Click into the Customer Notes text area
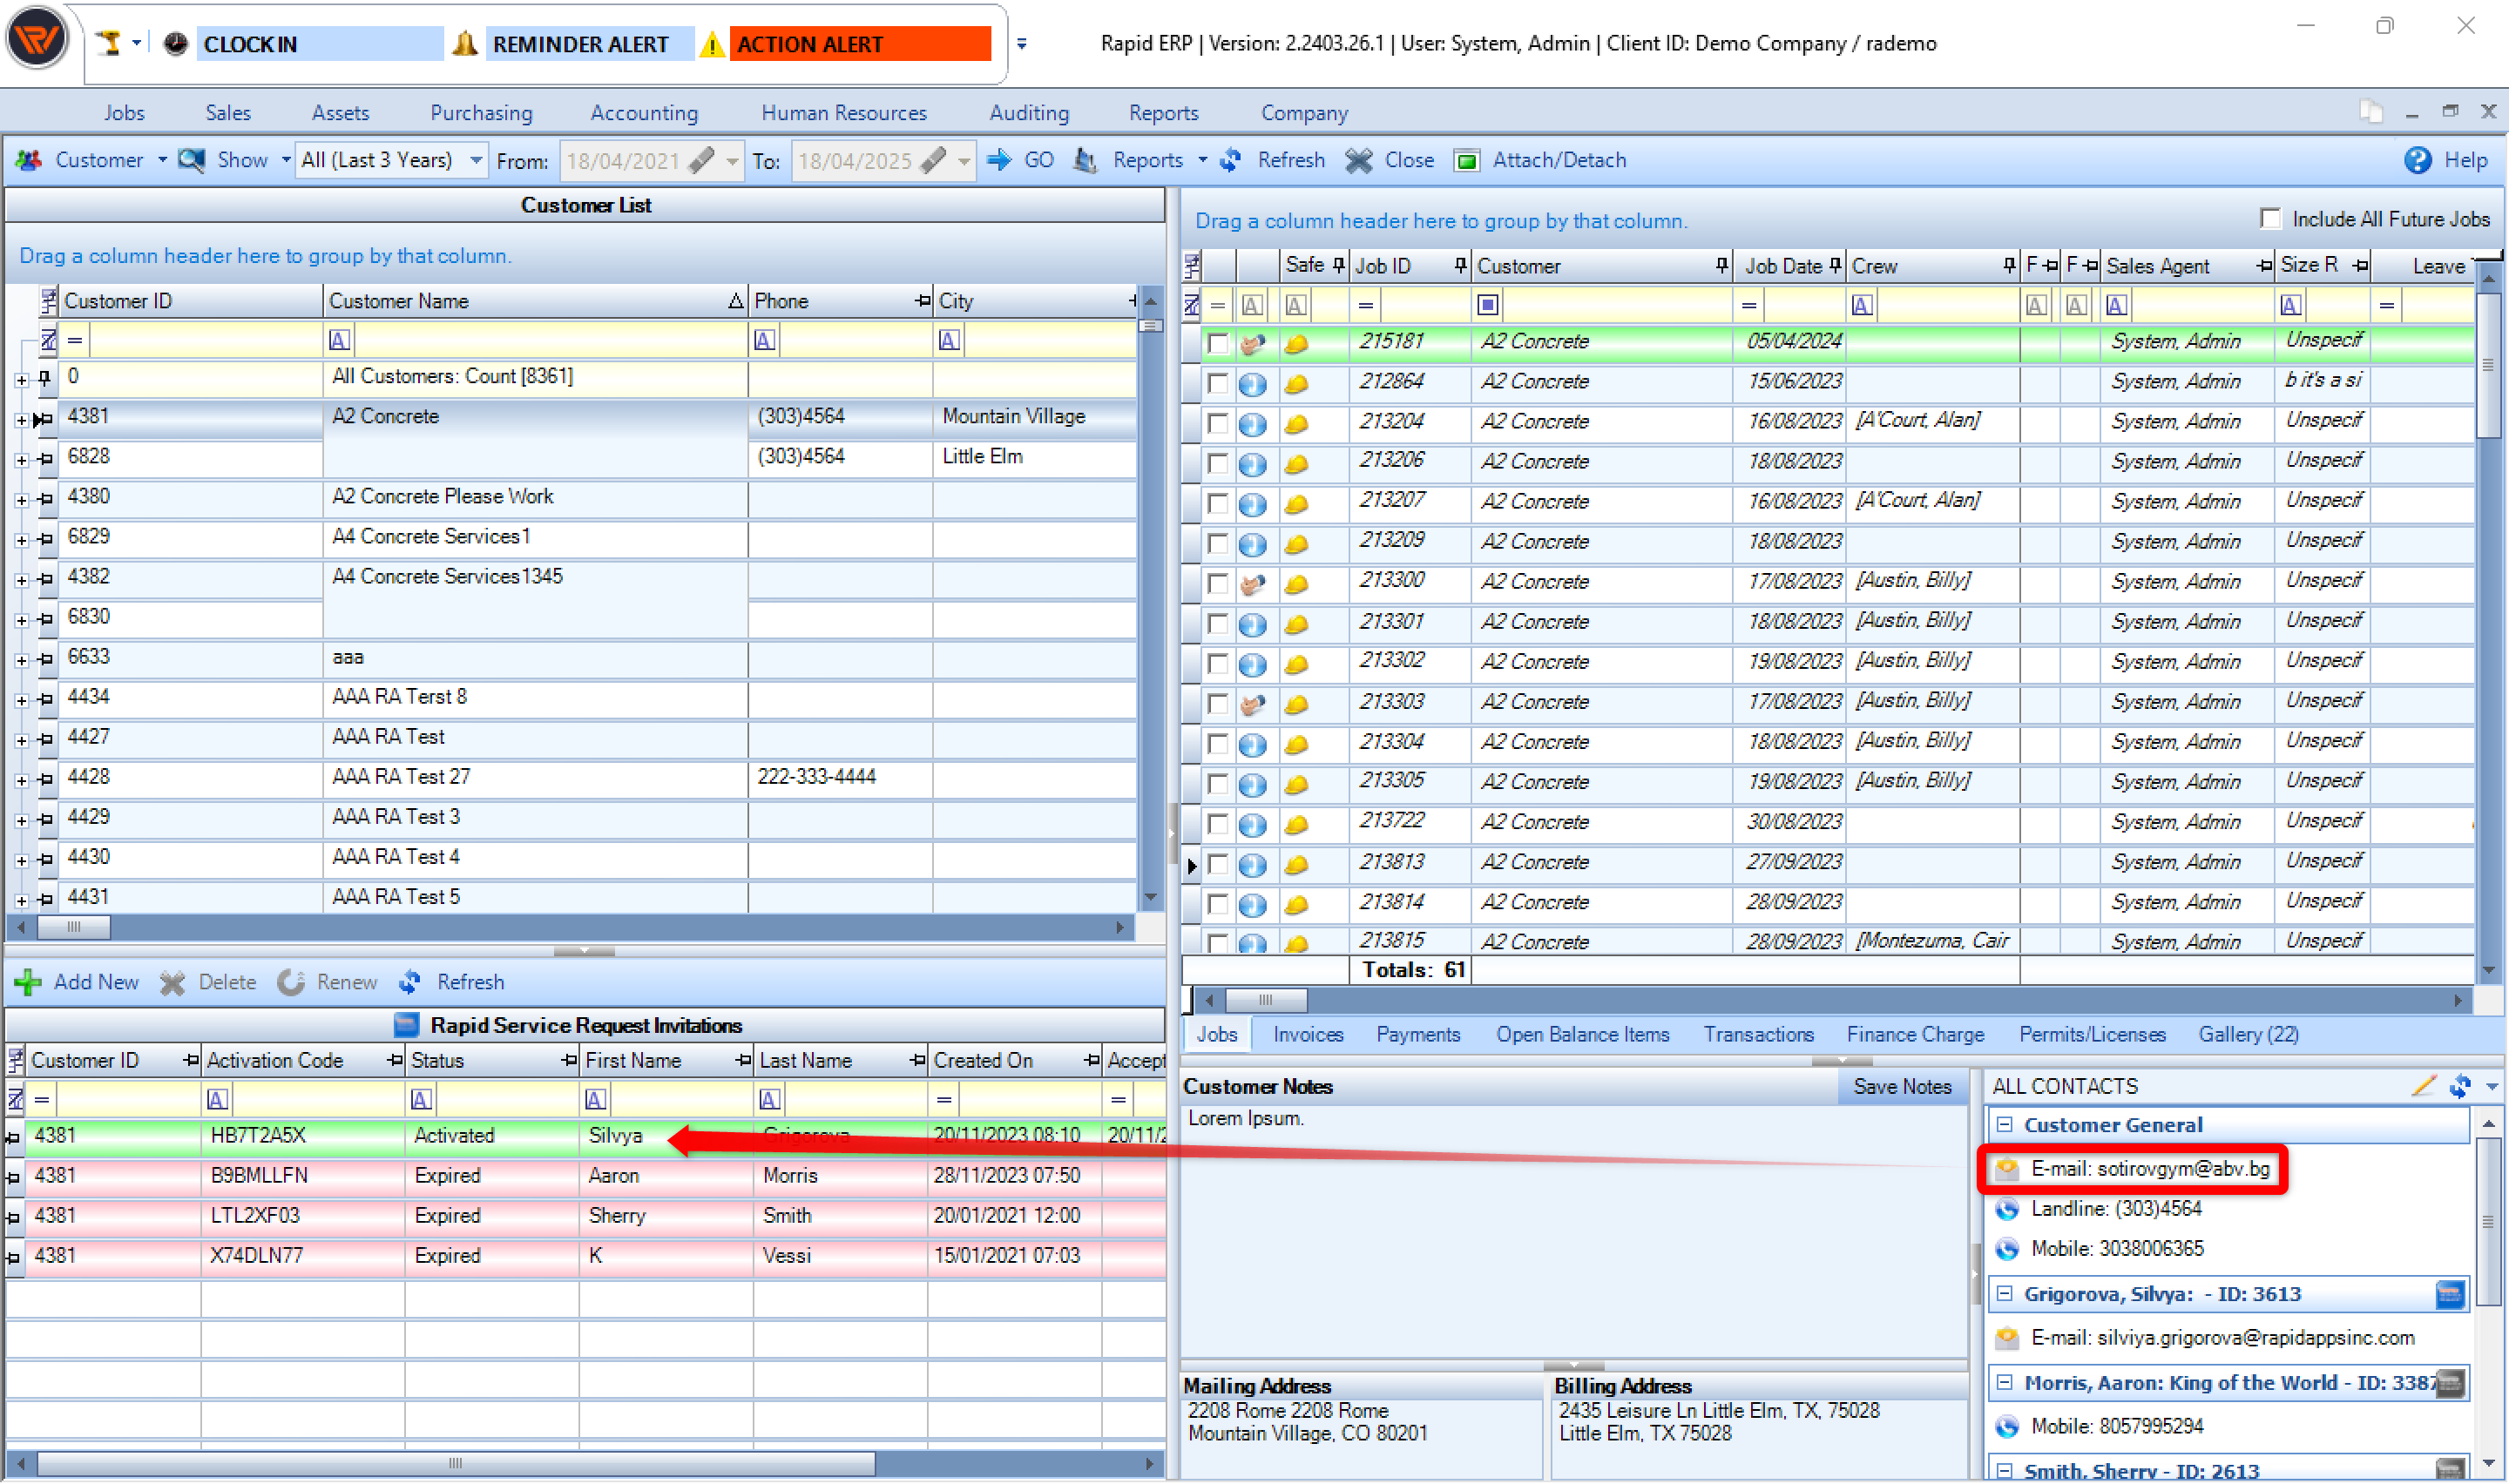The width and height of the screenshot is (2509, 1484). tap(1573, 1230)
